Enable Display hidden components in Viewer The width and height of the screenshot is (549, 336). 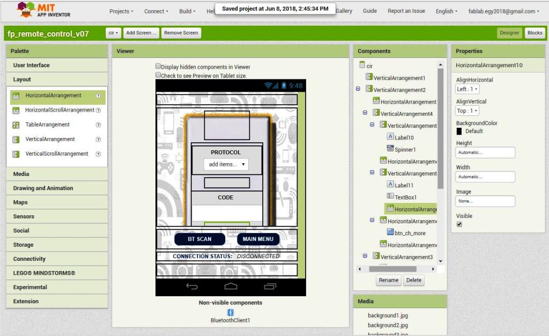tap(158, 66)
